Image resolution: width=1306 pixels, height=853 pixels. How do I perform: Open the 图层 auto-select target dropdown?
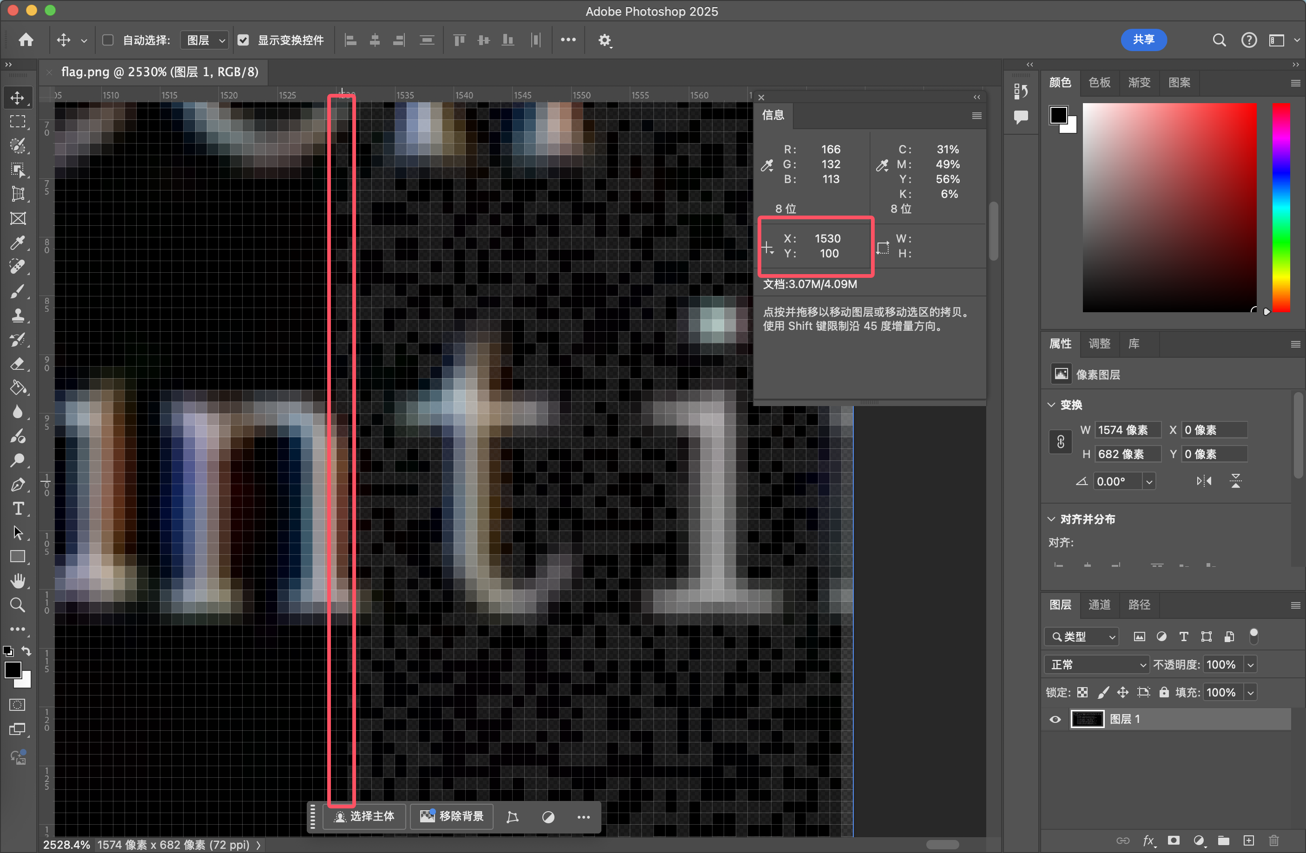(x=204, y=40)
